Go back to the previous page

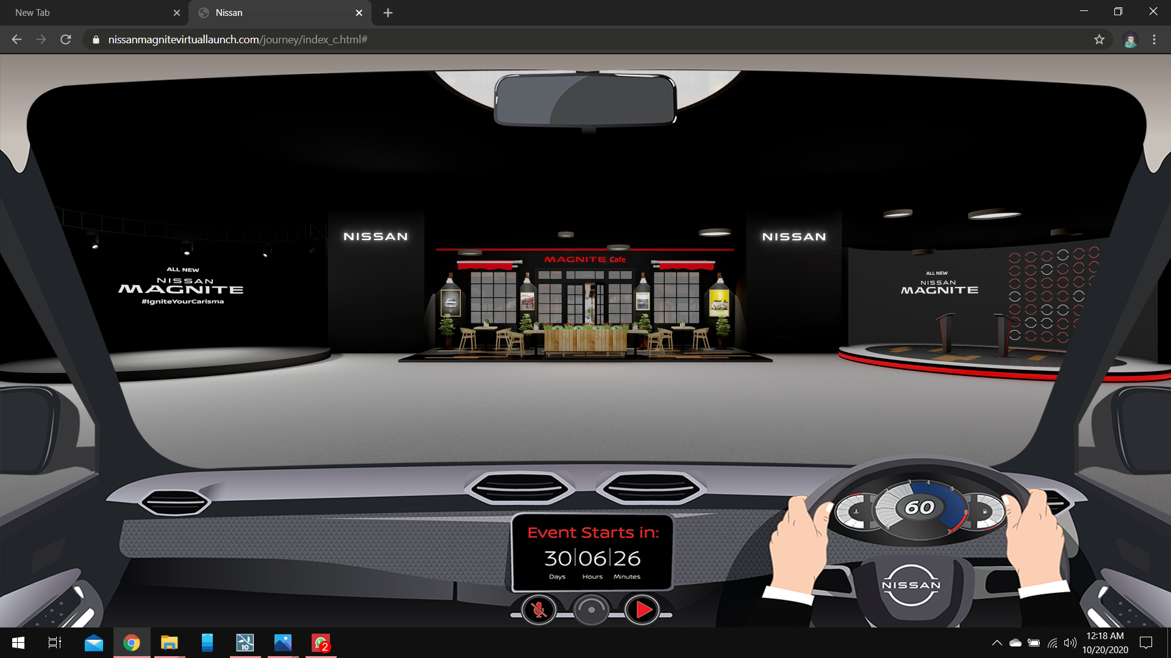pos(16,40)
